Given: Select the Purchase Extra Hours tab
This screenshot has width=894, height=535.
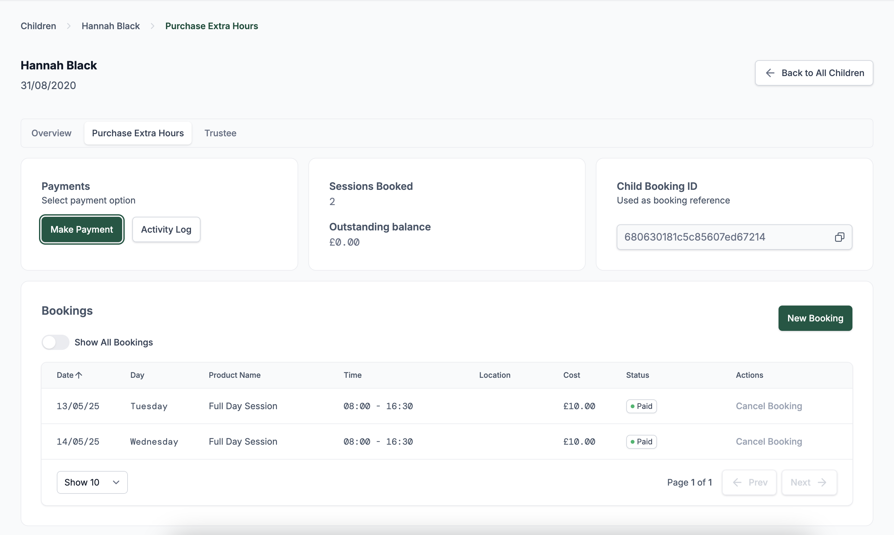Looking at the screenshot, I should pos(138,133).
